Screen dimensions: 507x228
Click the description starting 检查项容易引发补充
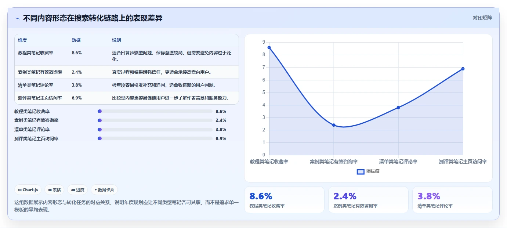pos(164,85)
